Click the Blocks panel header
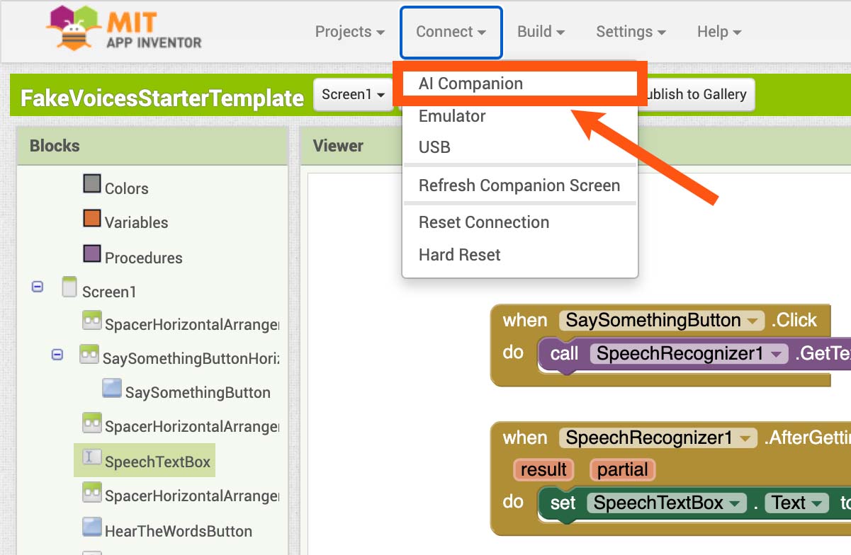Screen dimensions: 851x555 click(152, 146)
